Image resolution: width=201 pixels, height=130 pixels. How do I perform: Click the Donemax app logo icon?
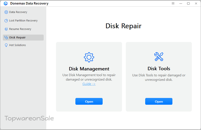point(6,3)
